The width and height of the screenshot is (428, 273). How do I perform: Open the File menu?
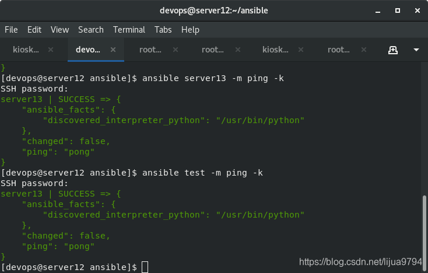click(11, 30)
